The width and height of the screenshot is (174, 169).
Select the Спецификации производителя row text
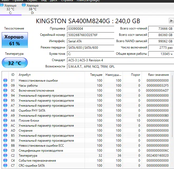click(x=41, y=151)
